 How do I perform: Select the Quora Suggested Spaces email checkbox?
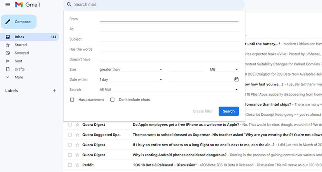pyautogui.click(x=70, y=135)
